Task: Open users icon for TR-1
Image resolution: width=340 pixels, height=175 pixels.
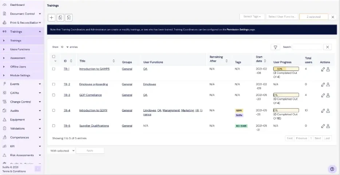Action: (328, 69)
